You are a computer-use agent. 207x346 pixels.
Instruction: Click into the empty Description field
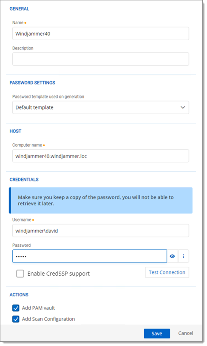100,59
